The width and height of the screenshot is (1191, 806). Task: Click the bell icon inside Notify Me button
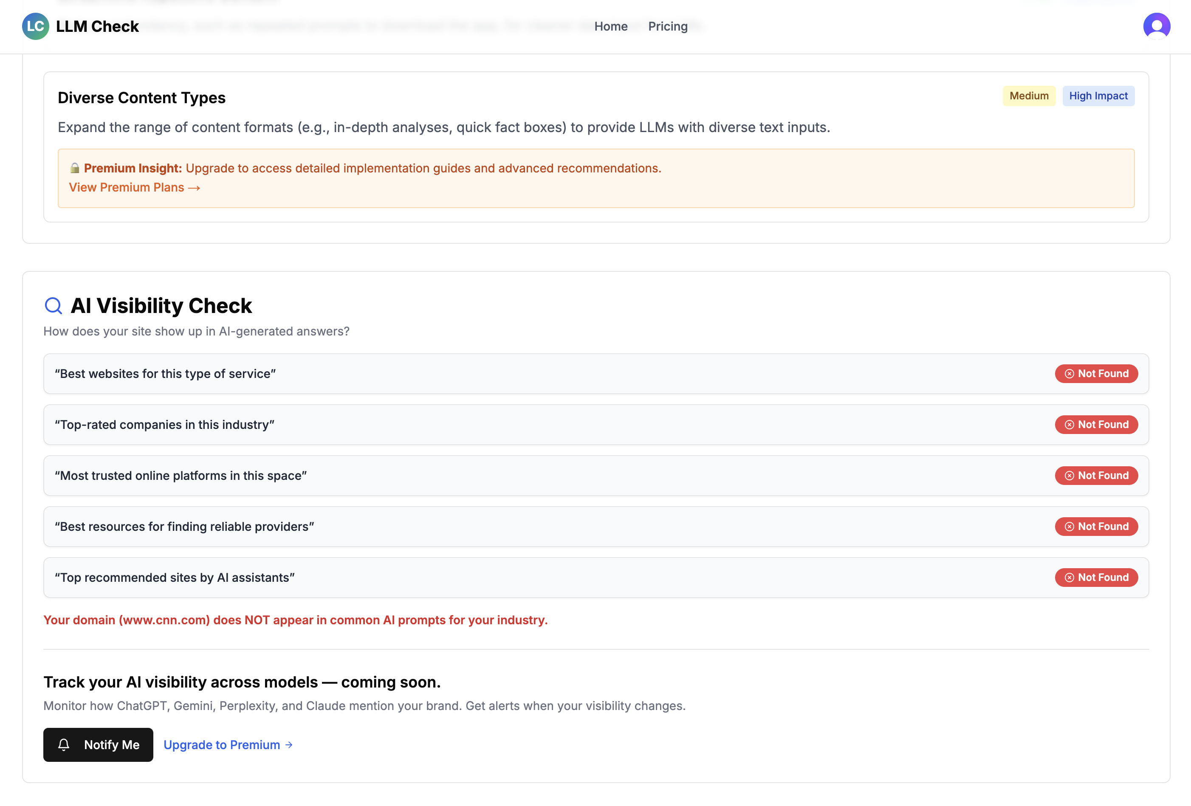pos(65,744)
